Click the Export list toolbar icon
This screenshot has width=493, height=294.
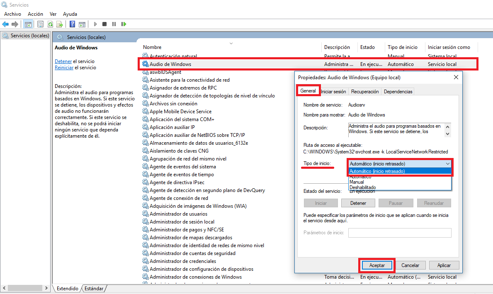60,24
